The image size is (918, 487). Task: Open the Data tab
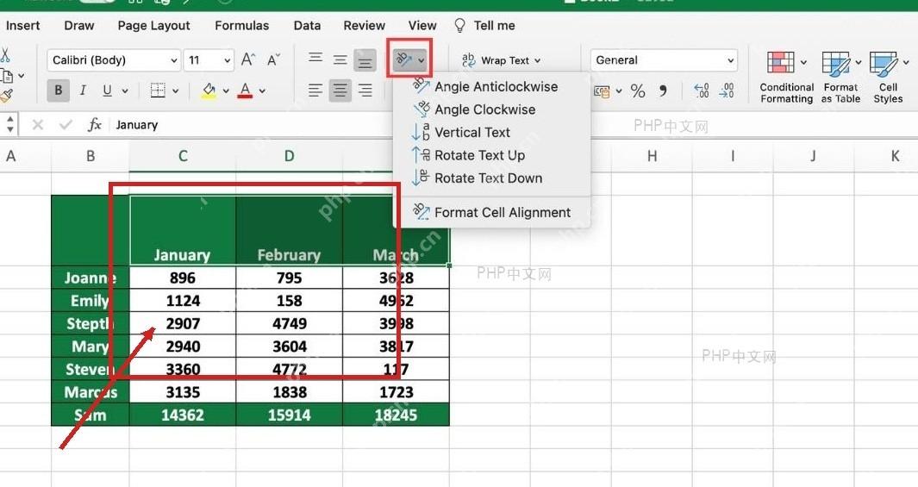coord(307,26)
